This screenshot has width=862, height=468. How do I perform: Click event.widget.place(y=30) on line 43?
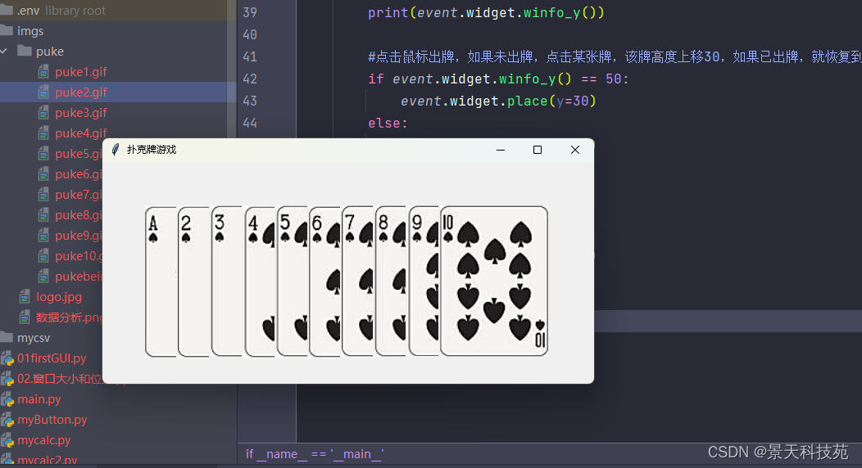pyautogui.click(x=498, y=101)
